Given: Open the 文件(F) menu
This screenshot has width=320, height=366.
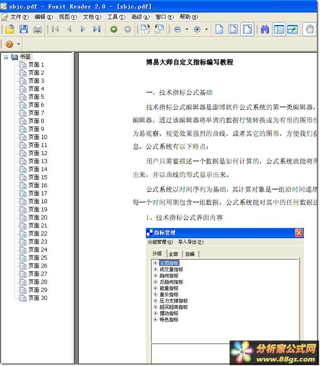Looking at the screenshot, I should [19, 17].
